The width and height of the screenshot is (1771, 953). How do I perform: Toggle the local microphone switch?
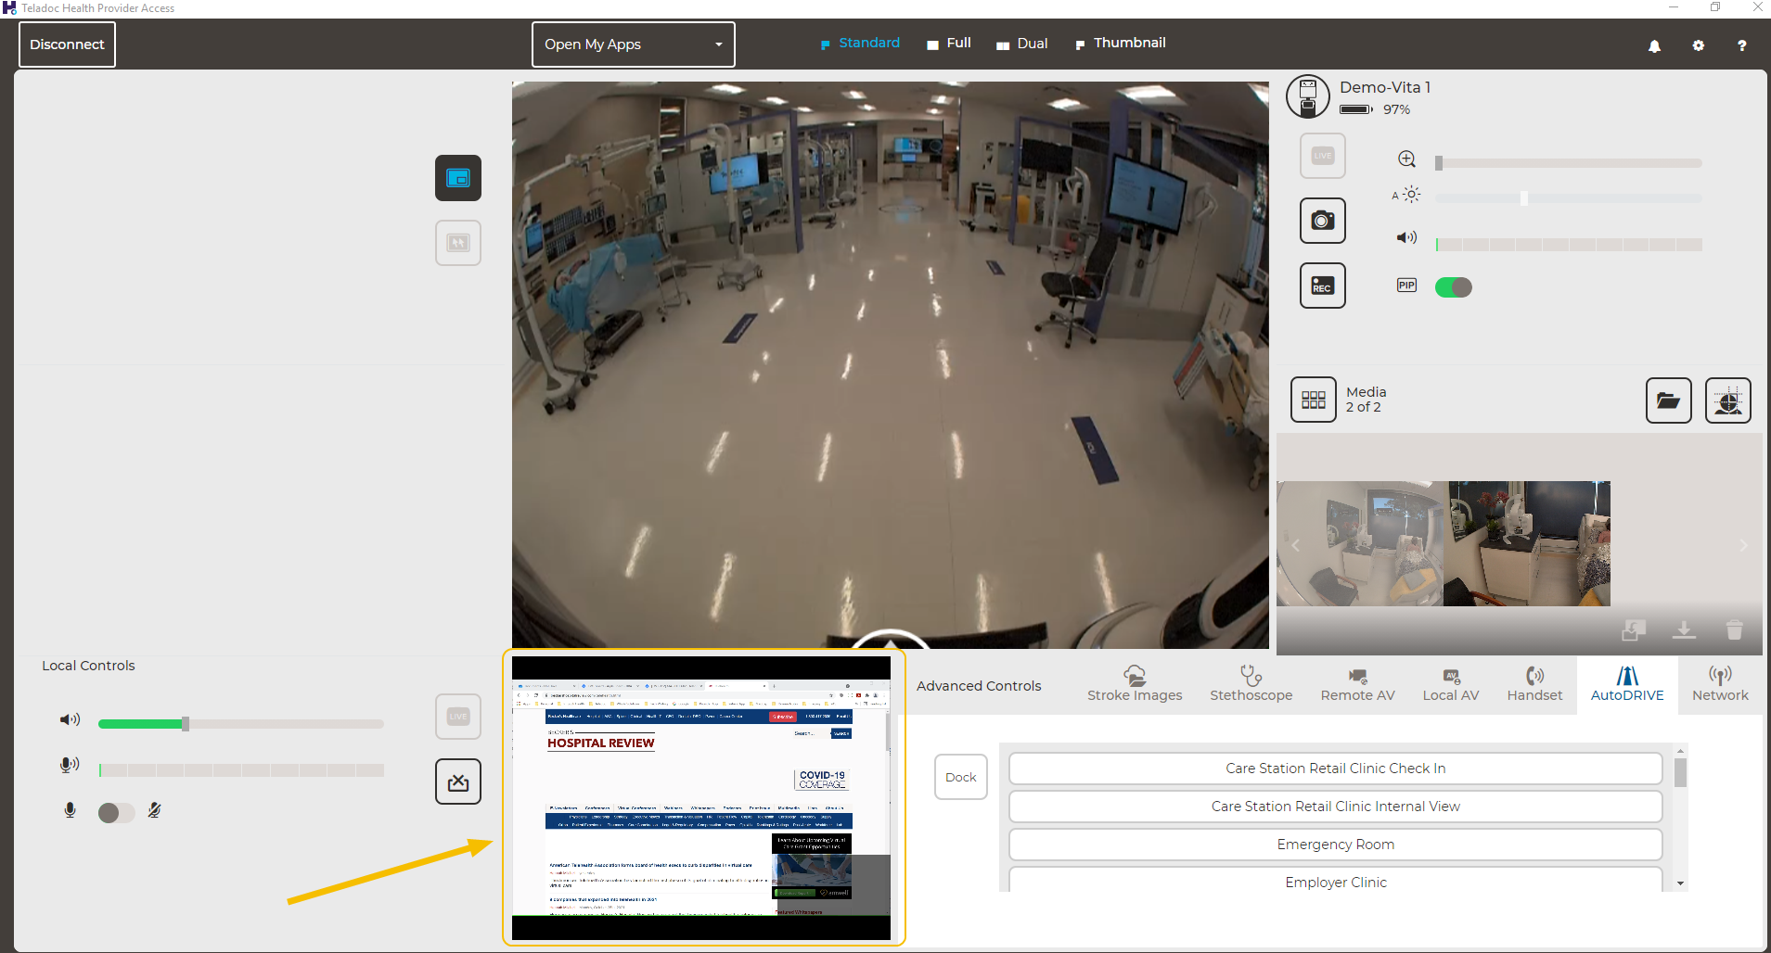pos(117,811)
